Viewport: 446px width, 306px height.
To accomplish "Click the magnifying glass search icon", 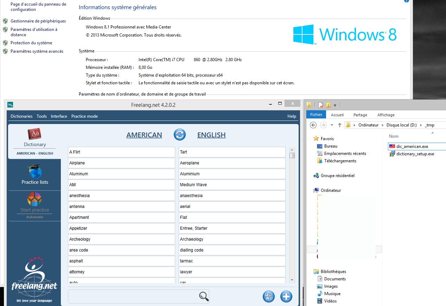I will [x=204, y=297].
